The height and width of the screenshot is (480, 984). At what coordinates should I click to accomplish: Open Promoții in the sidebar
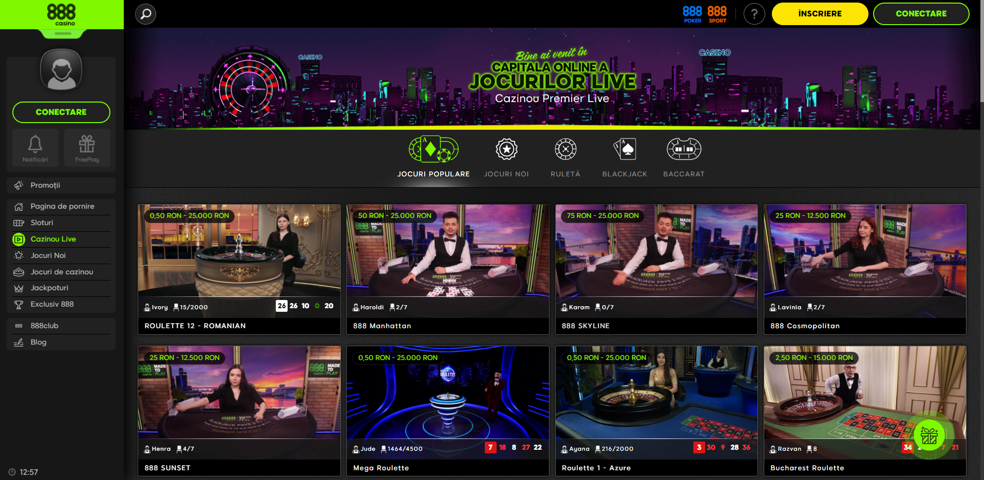pos(61,185)
